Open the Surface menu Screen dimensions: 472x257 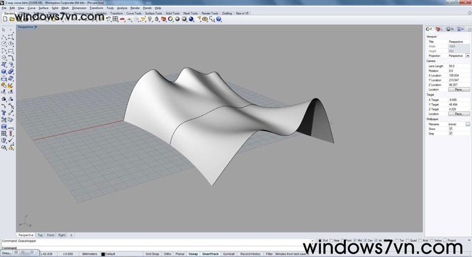(x=43, y=8)
